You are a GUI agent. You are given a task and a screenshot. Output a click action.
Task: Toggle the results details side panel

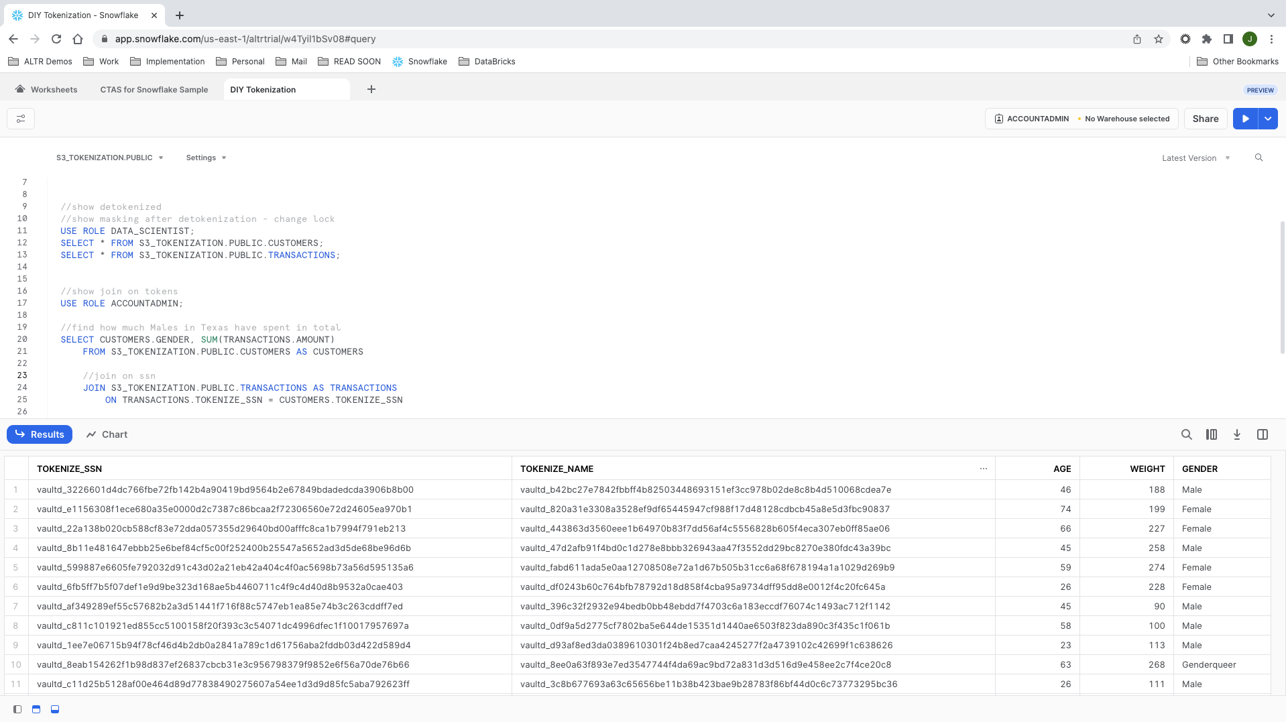click(1262, 434)
